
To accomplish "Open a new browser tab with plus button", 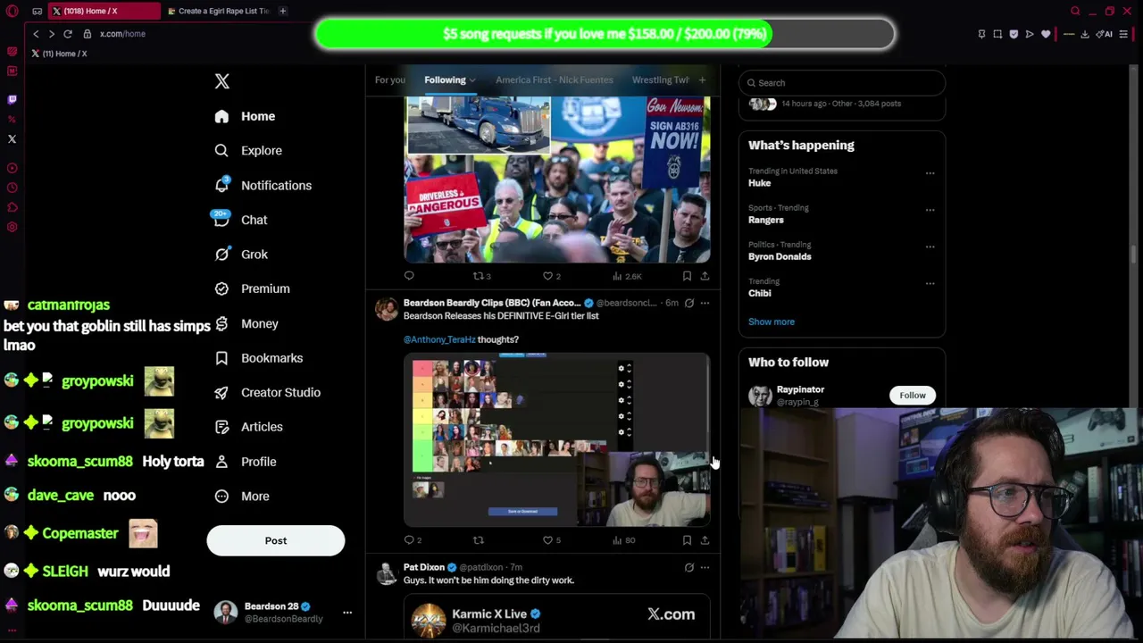I will 282,11.
